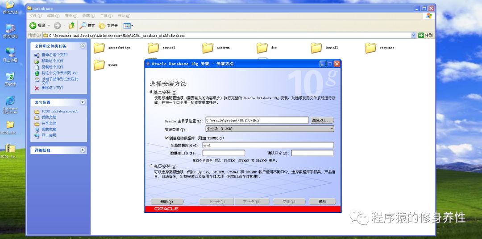
Task: Click Move this file task link
Action: (49, 61)
